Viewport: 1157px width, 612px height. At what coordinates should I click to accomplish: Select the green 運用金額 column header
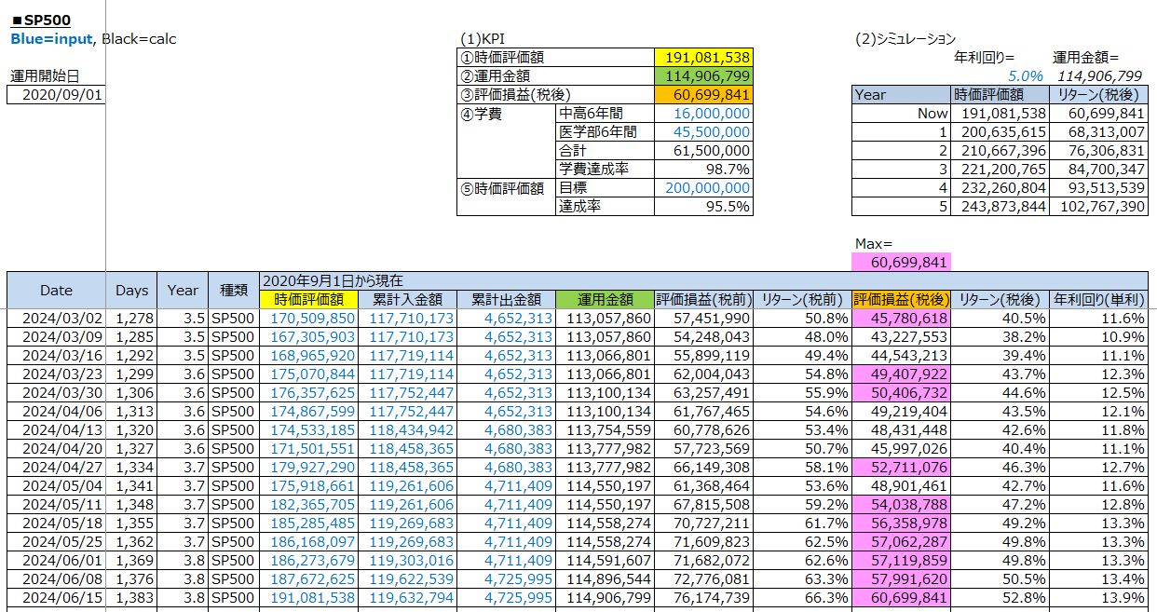pyautogui.click(x=604, y=299)
